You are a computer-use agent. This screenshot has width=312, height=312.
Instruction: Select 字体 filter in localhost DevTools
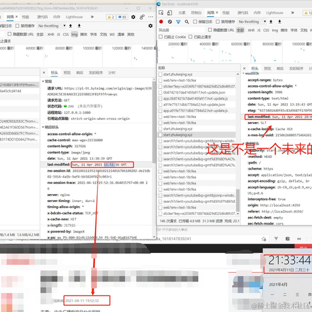click(x=294, y=30)
